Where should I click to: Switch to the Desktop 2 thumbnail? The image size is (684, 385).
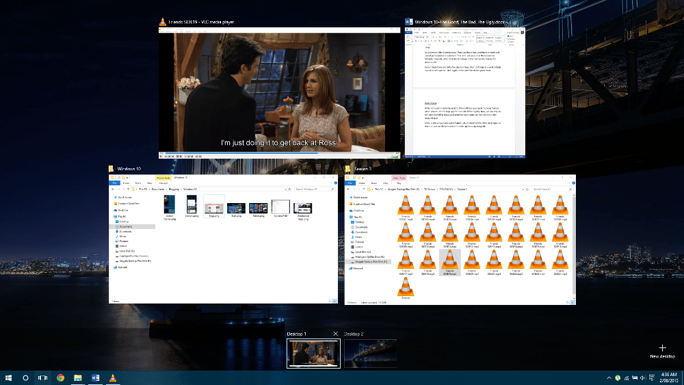(x=370, y=354)
